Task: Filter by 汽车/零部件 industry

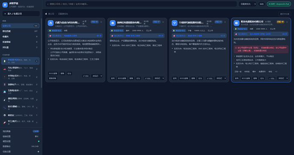Action: 20,69
